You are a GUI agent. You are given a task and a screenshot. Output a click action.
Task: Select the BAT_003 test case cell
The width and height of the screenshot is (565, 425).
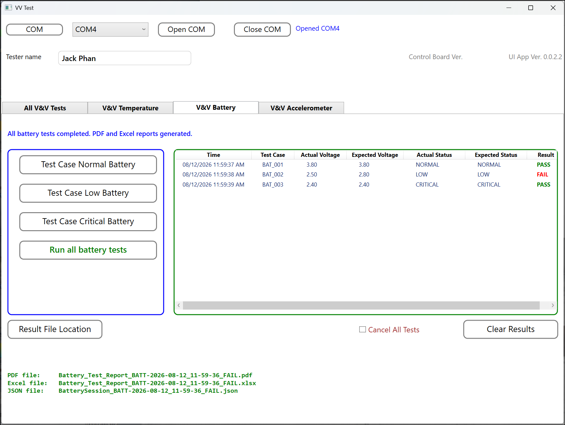tap(273, 185)
